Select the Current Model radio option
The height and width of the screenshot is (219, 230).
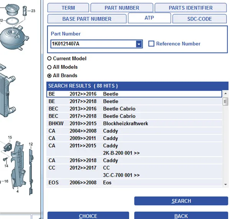coord(49,58)
